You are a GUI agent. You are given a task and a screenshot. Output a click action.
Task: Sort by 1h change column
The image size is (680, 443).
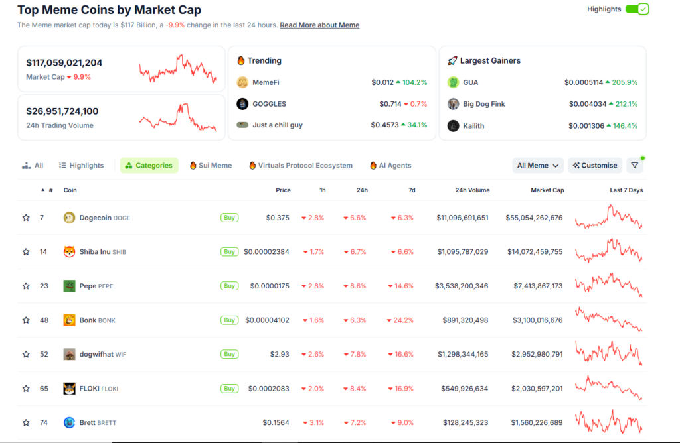[x=323, y=190]
